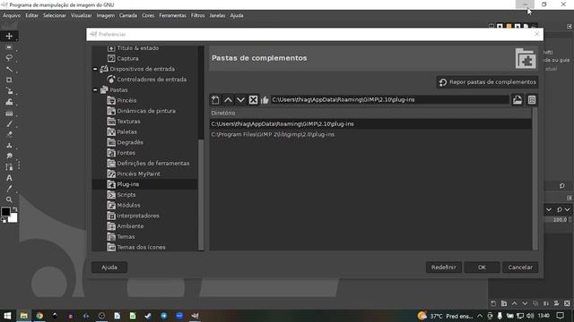Open Módulos folder settings
This screenshot has height=322, width=574.
[x=128, y=205]
